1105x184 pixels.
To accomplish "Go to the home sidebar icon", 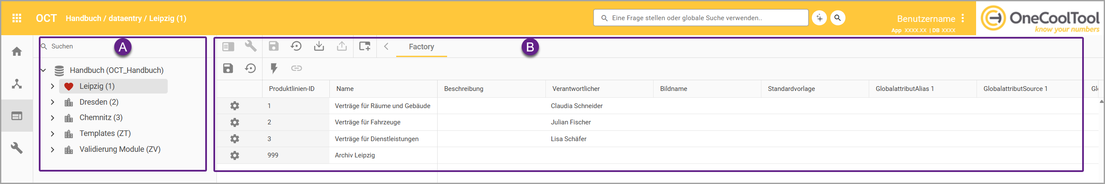I will pos(17,51).
